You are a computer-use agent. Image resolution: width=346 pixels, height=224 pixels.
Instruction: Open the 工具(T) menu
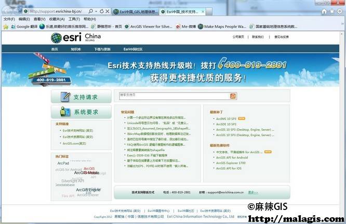point(74,19)
